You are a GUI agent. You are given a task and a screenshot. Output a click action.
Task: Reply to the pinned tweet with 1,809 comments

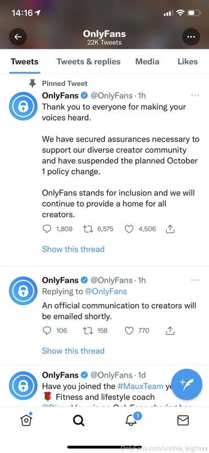point(46,229)
